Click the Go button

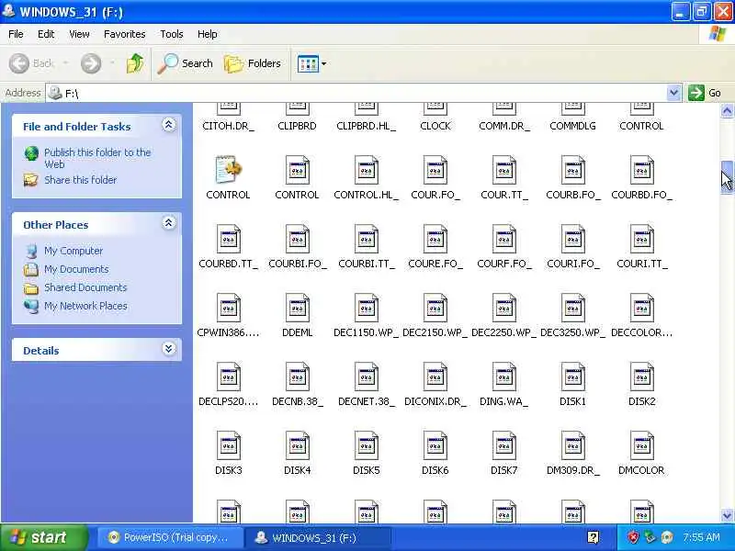[705, 93]
